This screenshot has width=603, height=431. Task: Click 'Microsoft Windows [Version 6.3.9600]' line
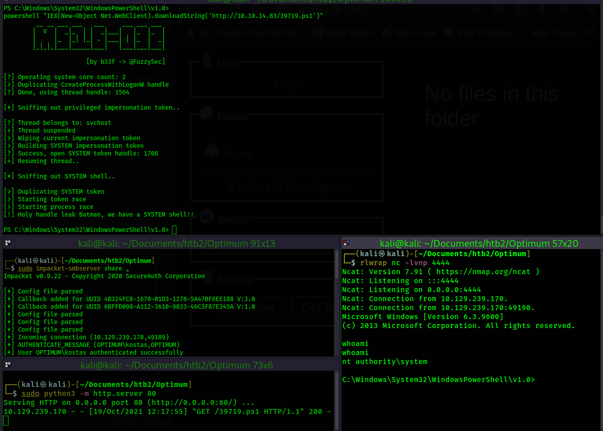pyautogui.click(x=423, y=317)
